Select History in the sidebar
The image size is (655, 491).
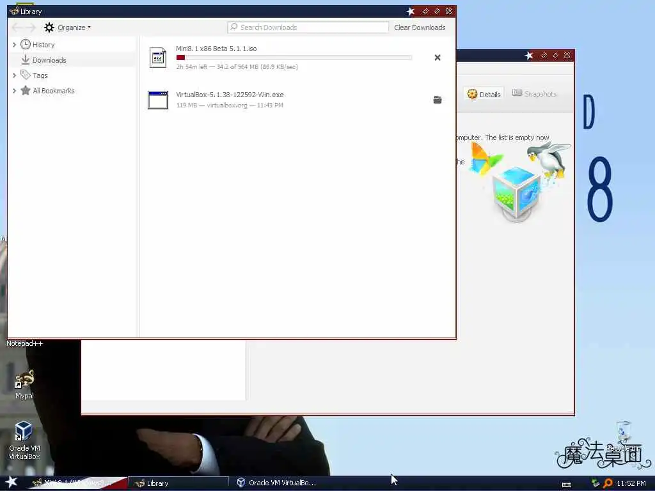(x=43, y=45)
